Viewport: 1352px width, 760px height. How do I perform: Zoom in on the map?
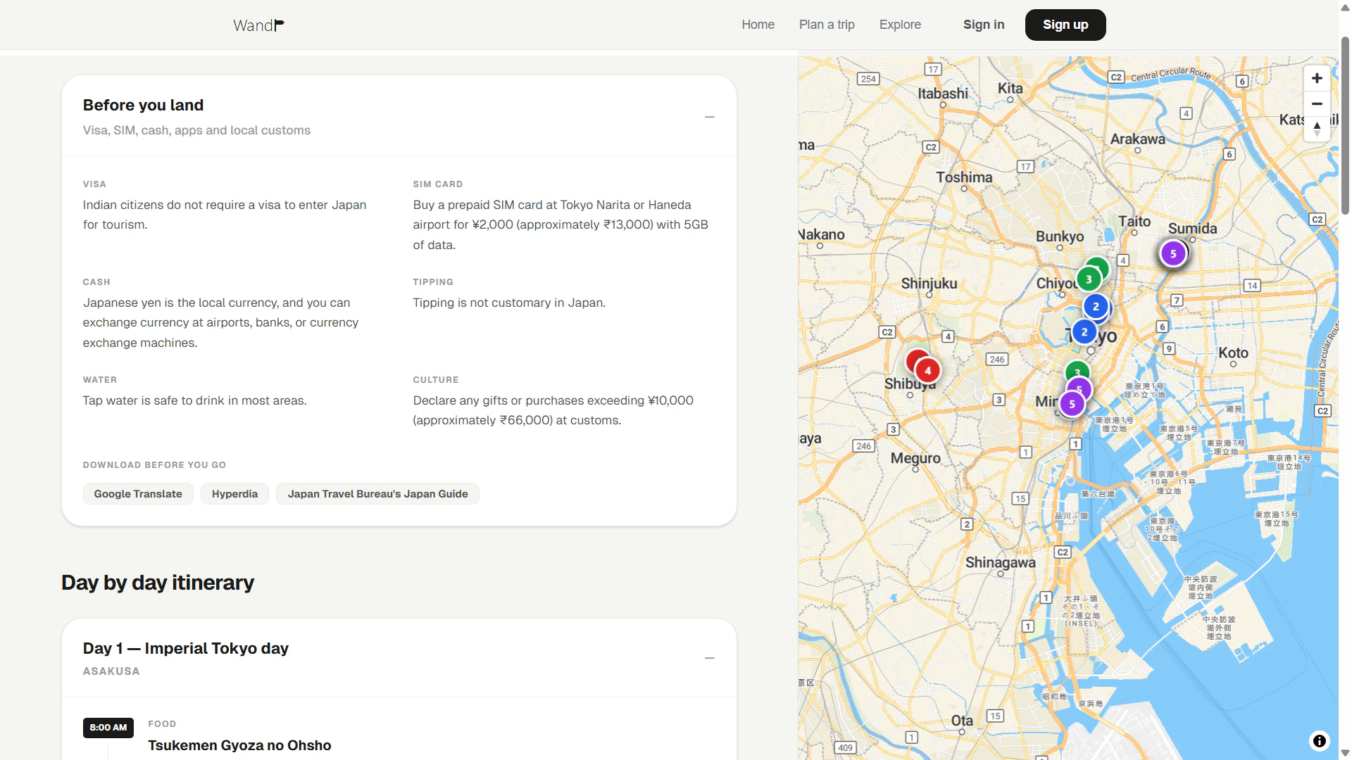(1316, 78)
